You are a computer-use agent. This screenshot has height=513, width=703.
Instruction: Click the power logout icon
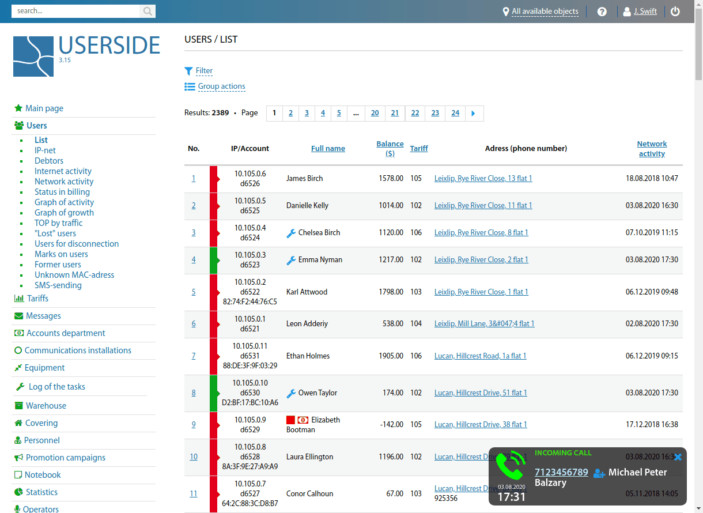tap(675, 12)
